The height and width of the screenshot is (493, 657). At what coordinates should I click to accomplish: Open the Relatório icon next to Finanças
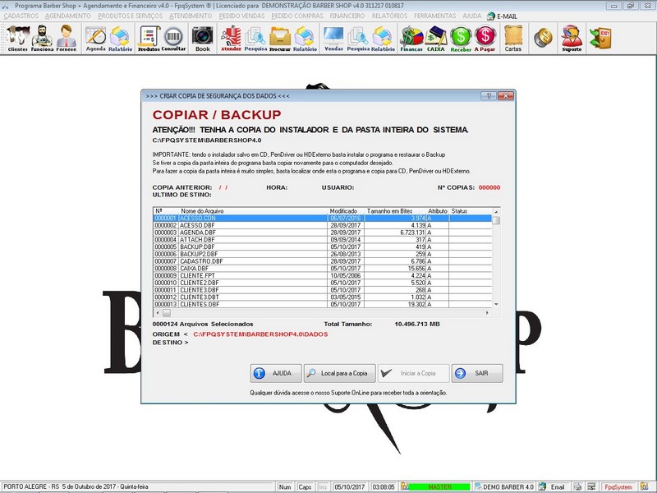383,38
